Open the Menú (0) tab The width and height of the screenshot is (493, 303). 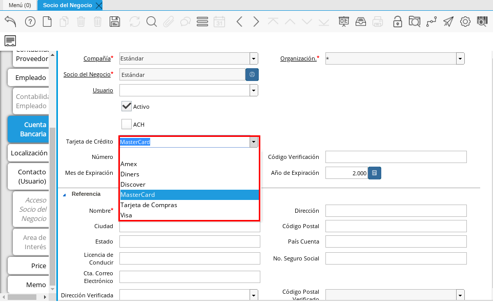19,5
